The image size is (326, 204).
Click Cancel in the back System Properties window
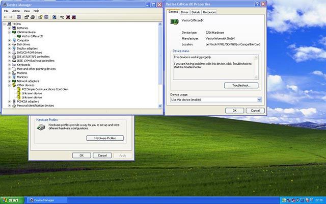[102, 156]
